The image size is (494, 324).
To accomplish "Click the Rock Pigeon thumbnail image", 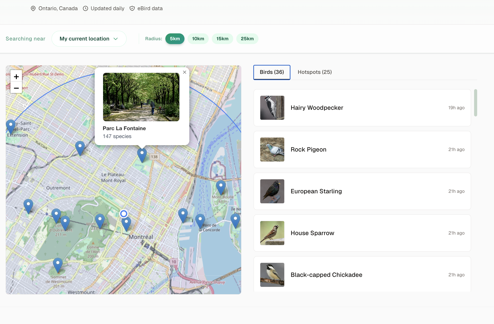I will pyautogui.click(x=272, y=150).
